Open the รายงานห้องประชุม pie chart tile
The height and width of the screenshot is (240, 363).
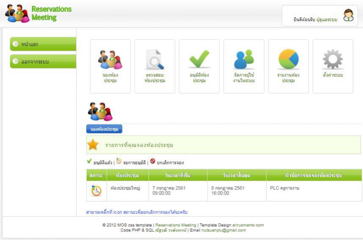[288, 66]
